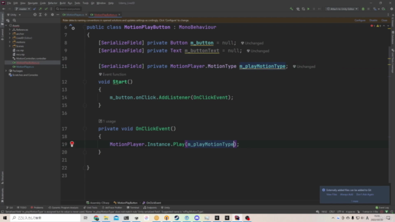395x222 pixels.
Task: Click the next highlighted error down arrow
Action: click(388, 26)
